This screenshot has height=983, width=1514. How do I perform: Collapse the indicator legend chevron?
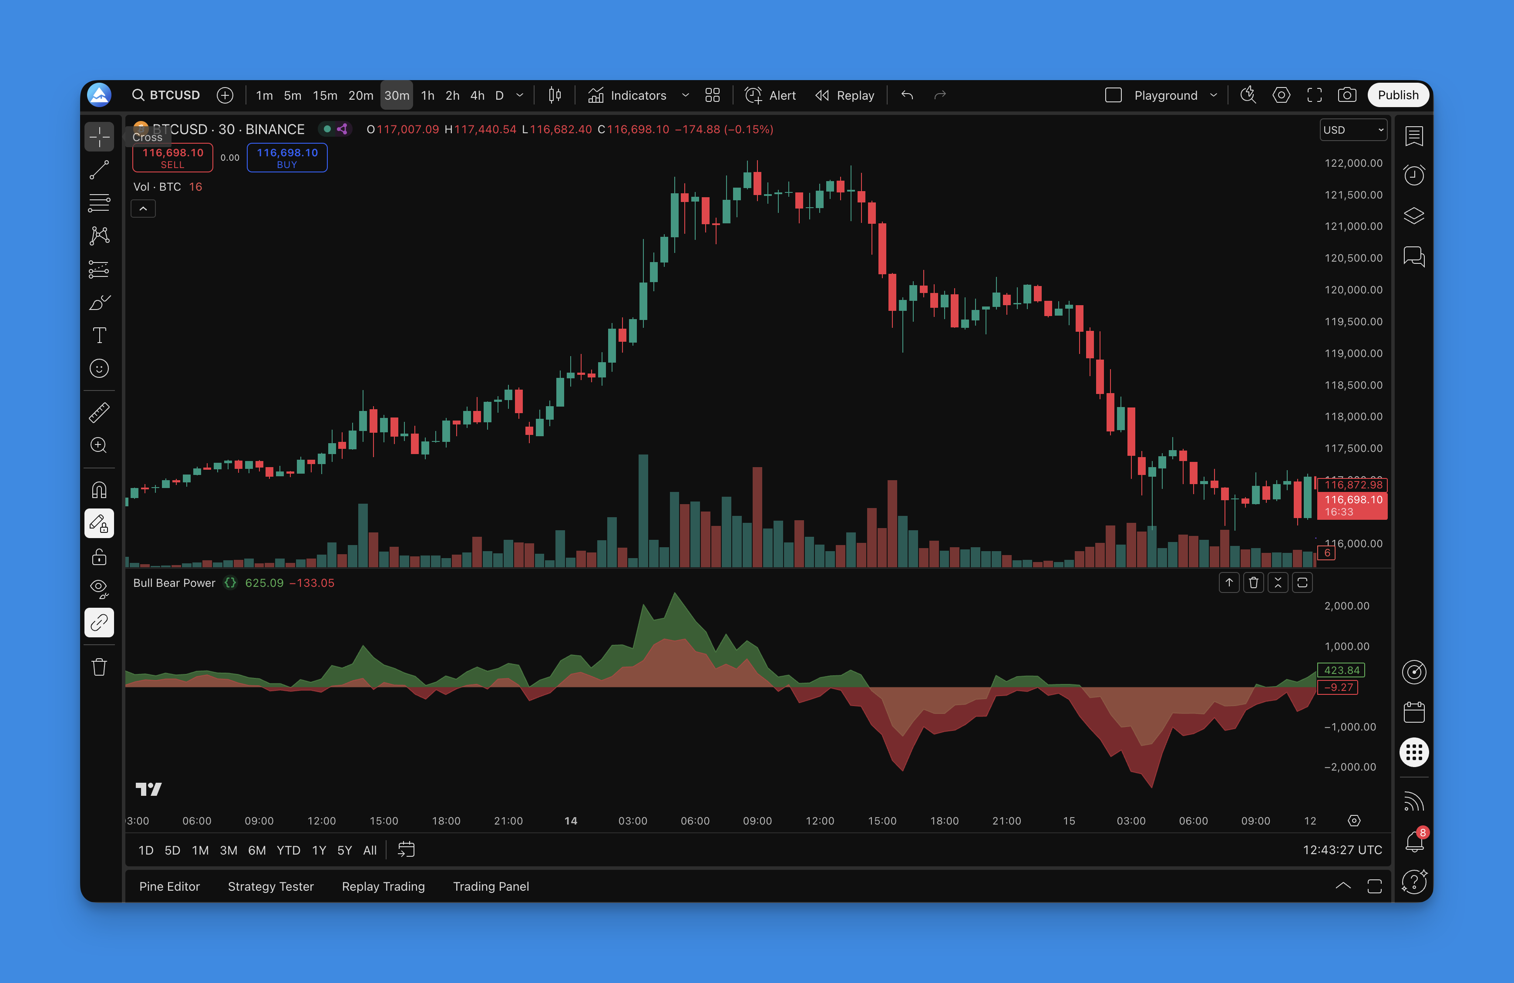click(143, 209)
